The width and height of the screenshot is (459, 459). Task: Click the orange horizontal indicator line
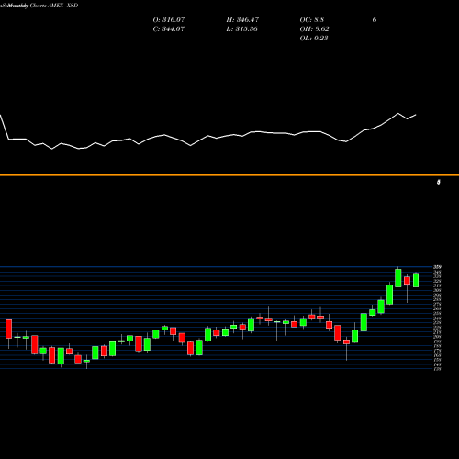[x=229, y=175]
